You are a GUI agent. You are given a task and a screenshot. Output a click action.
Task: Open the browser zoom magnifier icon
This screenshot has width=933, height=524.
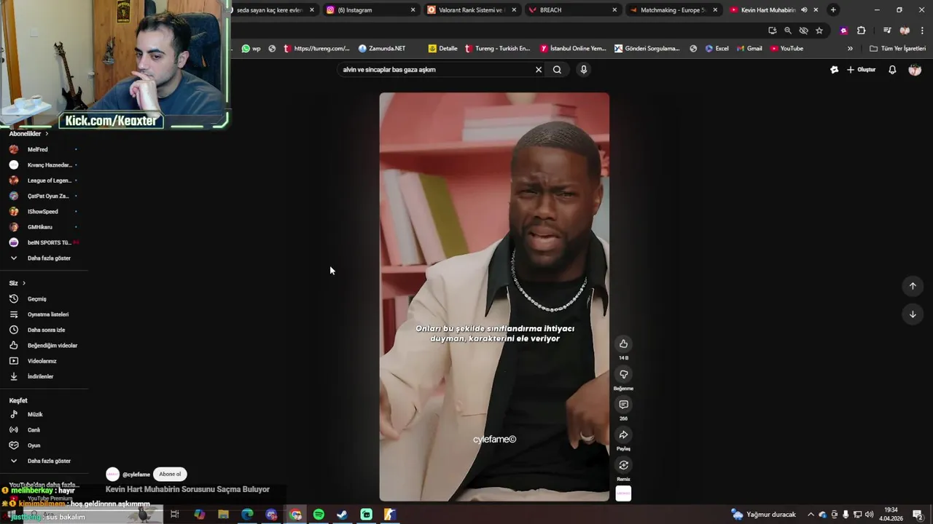(x=788, y=31)
